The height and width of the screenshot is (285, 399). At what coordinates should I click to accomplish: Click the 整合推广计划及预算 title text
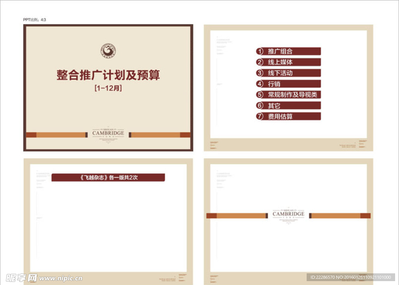[x=108, y=75]
